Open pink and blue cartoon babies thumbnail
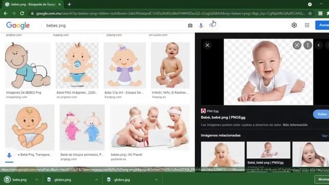Screen dimensions: 329x185 click(82, 127)
